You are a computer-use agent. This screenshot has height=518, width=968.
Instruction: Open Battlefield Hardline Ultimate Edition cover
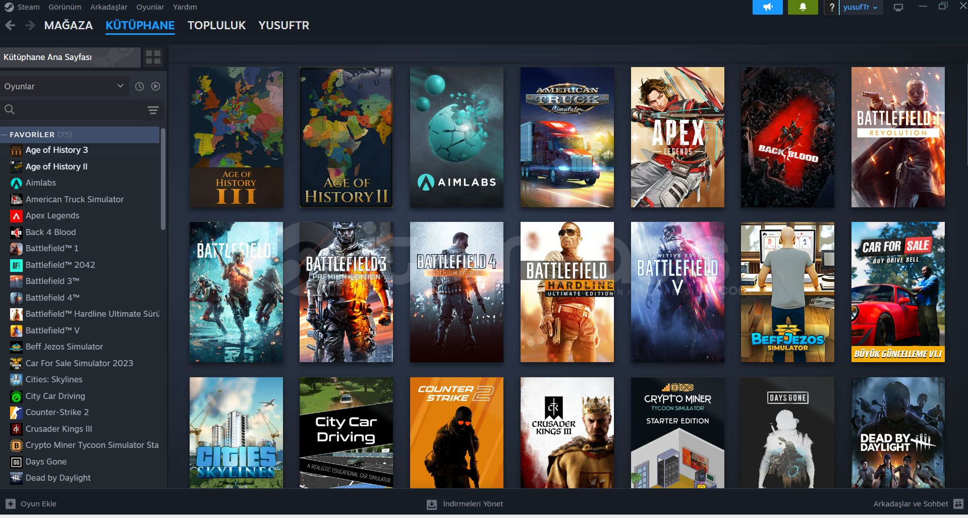(x=567, y=292)
